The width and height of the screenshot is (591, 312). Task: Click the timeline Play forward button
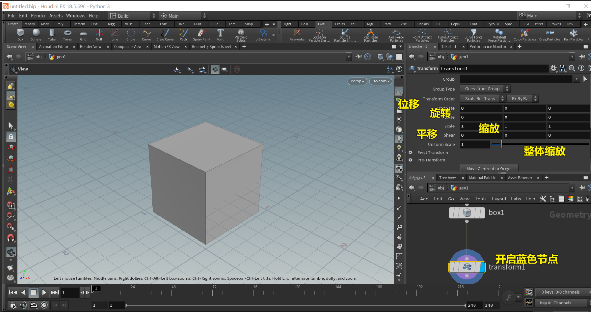pyautogui.click(x=44, y=293)
